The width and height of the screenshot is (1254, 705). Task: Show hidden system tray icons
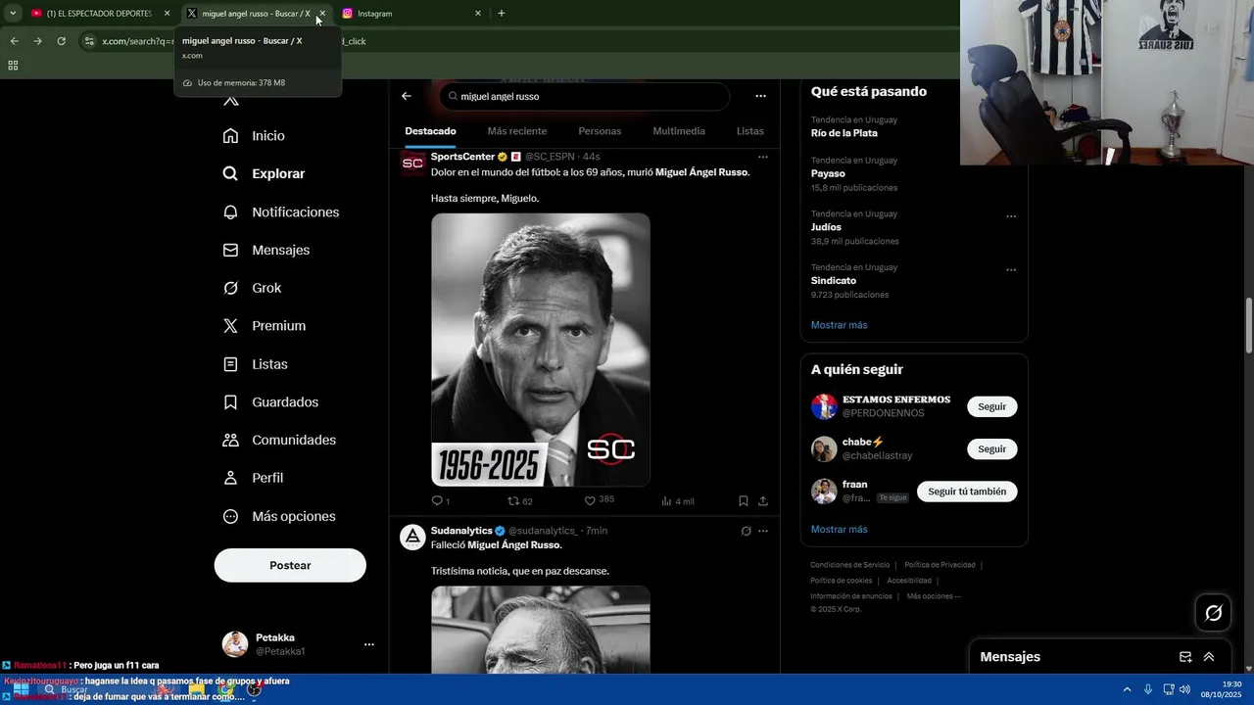pyautogui.click(x=1127, y=689)
